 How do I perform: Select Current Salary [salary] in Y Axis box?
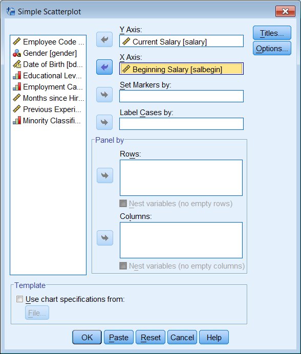181,41
